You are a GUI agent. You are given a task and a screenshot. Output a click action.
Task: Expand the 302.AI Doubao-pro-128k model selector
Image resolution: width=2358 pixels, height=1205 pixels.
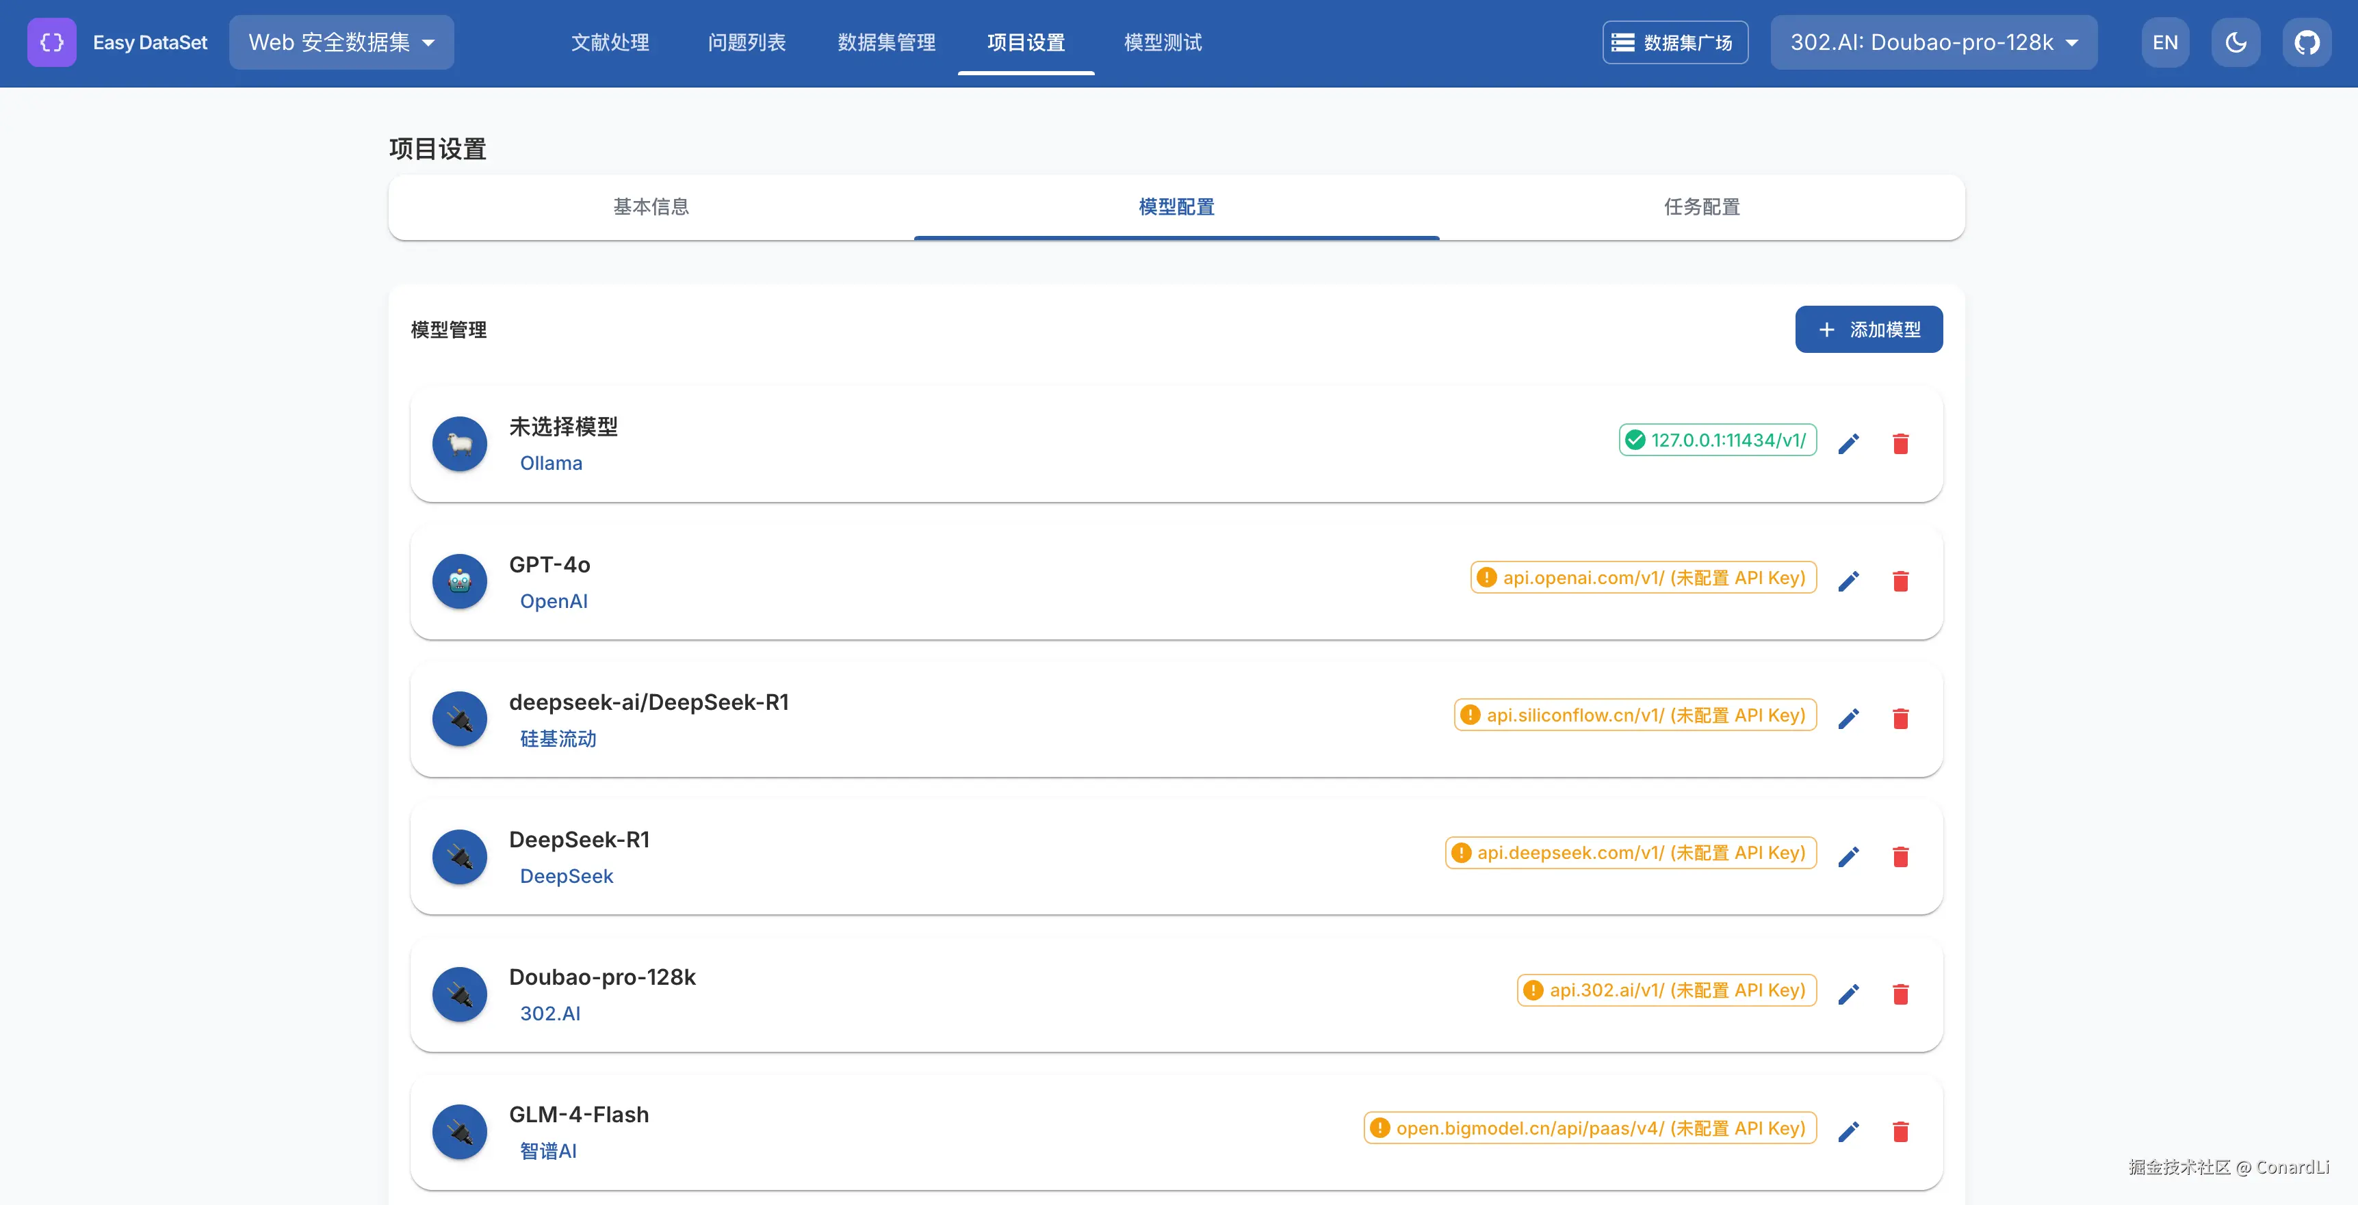pyautogui.click(x=1932, y=42)
